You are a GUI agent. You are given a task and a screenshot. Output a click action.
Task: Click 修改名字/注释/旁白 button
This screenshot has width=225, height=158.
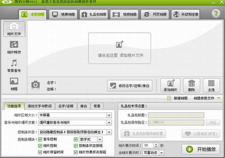130,86
